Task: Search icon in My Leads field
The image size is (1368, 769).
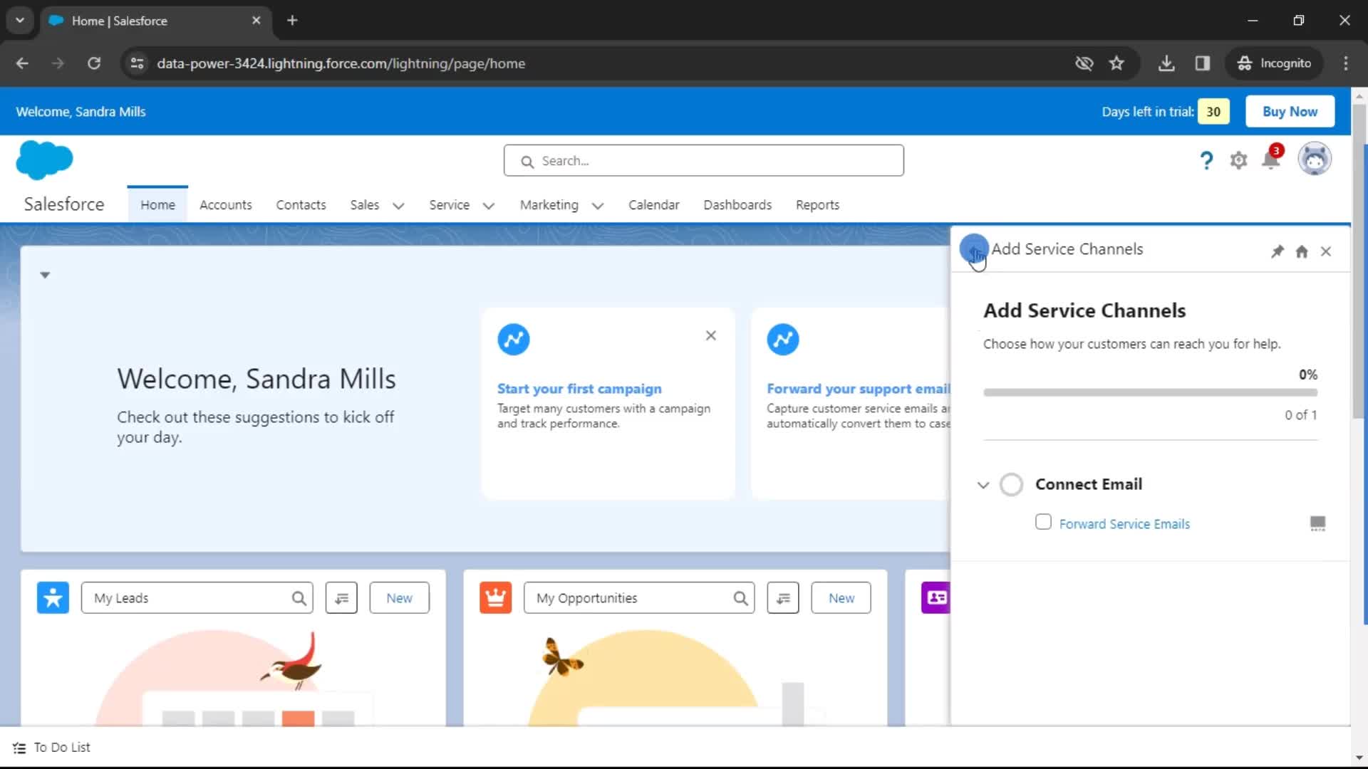Action: coord(299,599)
